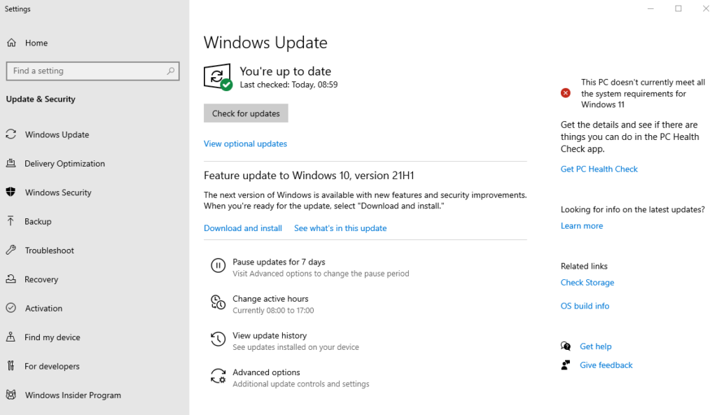Click the Check for updates button

click(246, 113)
